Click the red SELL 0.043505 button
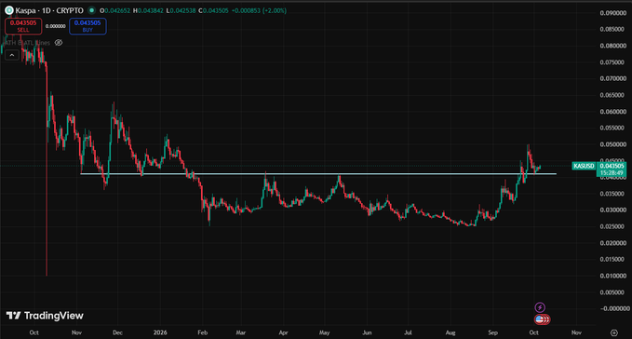Viewport: 632px width, 339px height. point(23,26)
